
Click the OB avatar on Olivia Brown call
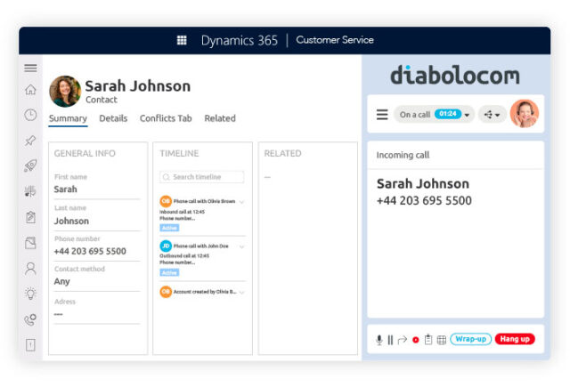click(x=166, y=201)
